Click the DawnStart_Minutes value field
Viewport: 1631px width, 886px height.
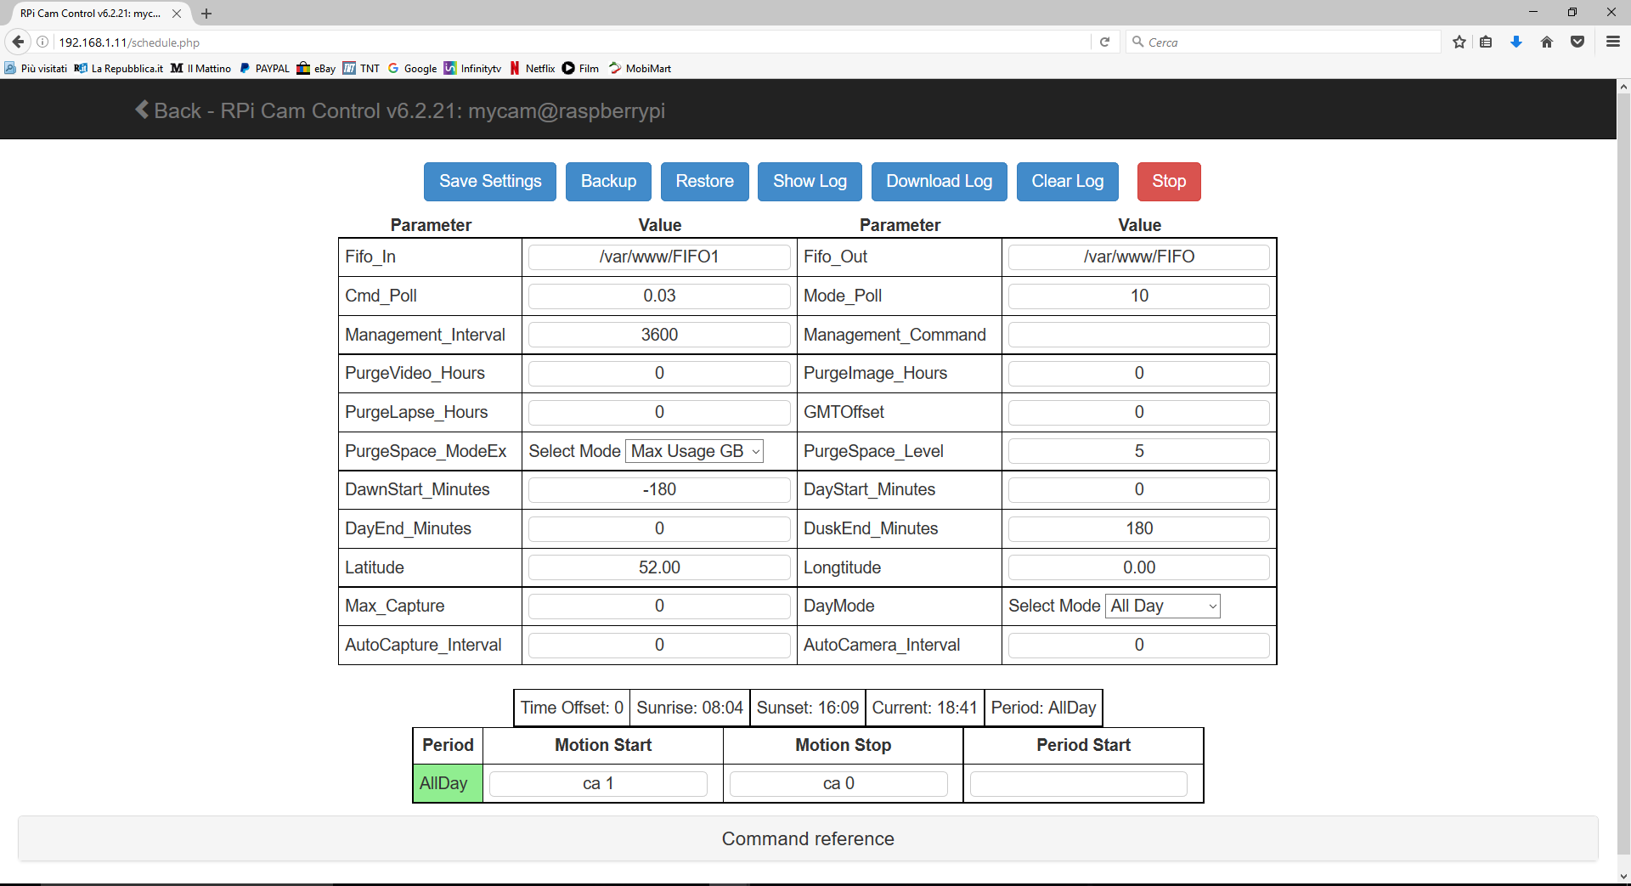coord(659,490)
